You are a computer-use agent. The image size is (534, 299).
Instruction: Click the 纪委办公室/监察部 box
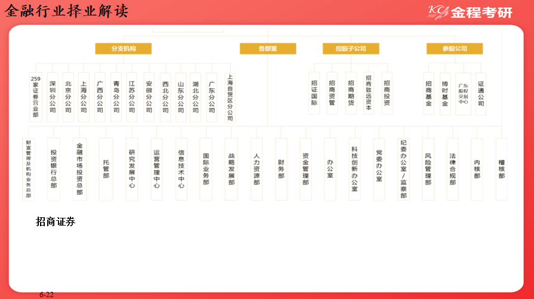404,169
